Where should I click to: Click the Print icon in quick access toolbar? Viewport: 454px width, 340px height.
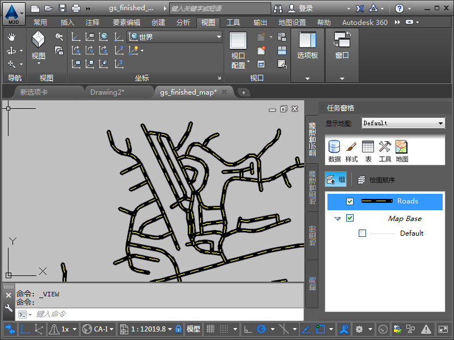tap(75, 8)
